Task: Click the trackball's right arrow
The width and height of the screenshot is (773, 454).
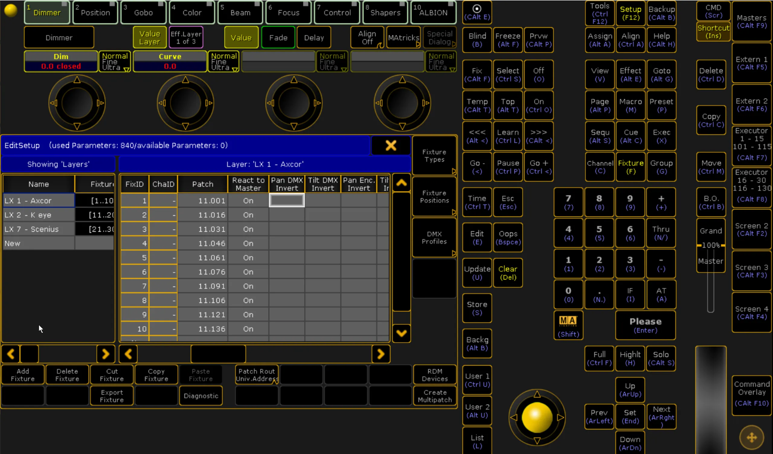Action: [x=560, y=417]
